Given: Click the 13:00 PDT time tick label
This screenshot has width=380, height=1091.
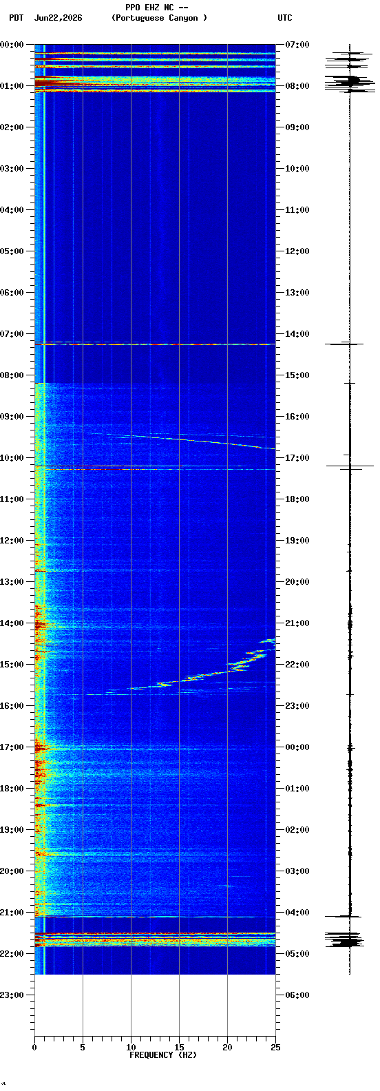Looking at the screenshot, I should pyautogui.click(x=12, y=582).
